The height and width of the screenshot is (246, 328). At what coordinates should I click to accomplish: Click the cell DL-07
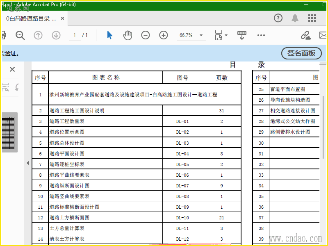point(182,186)
